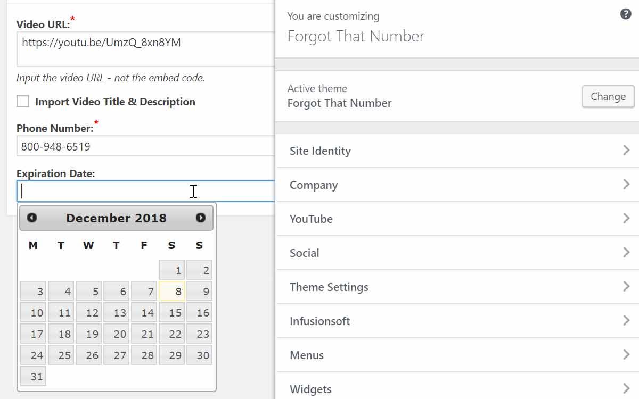Select December 28 in the calendar
The height and width of the screenshot is (399, 639).
144,355
